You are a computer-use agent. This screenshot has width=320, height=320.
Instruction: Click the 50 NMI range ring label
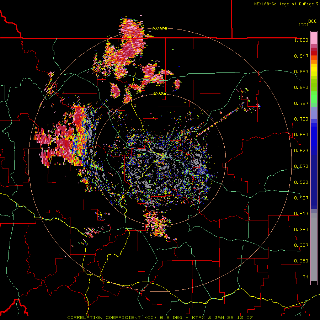(x=160, y=94)
